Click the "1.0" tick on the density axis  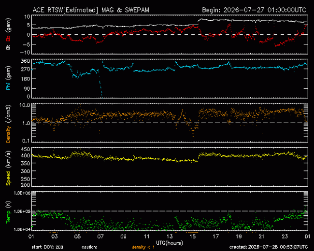[x=26, y=123]
